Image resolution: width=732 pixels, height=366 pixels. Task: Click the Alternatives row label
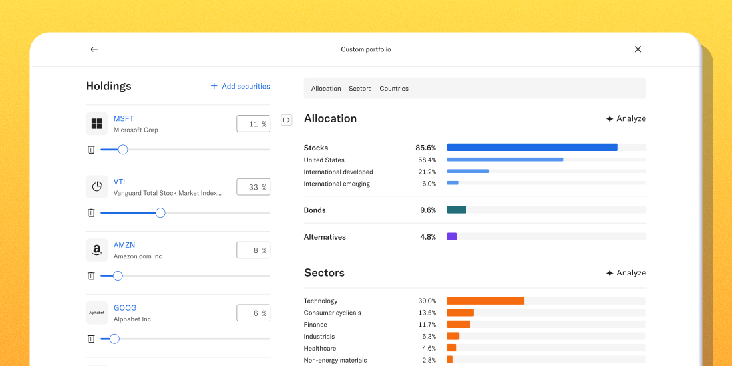pyautogui.click(x=325, y=237)
